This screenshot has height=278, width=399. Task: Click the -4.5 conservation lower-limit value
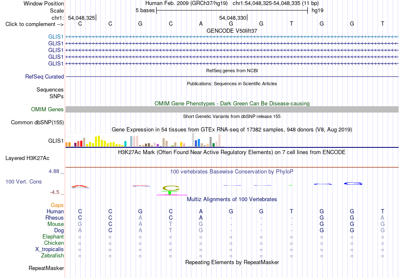(55, 192)
